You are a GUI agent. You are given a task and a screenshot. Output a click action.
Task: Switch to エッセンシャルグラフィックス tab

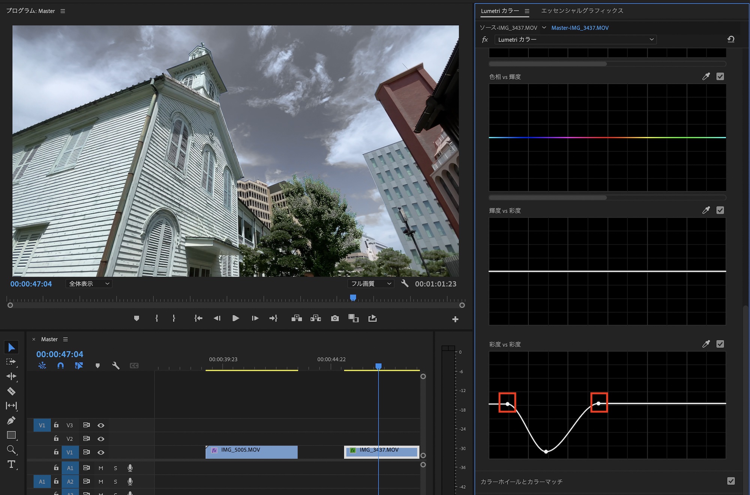[x=582, y=11]
